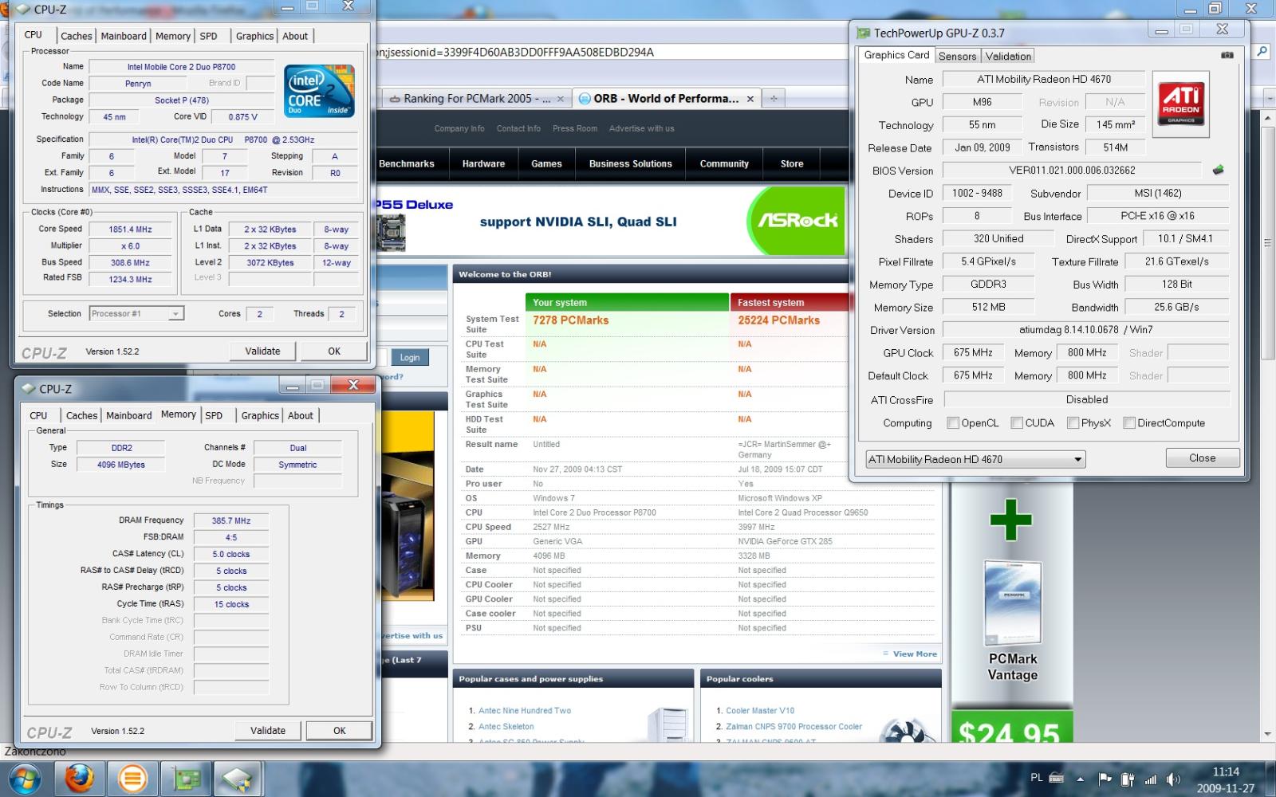The height and width of the screenshot is (797, 1276).
Task: Click the volume speaker tray icon
Action: [x=1172, y=779]
